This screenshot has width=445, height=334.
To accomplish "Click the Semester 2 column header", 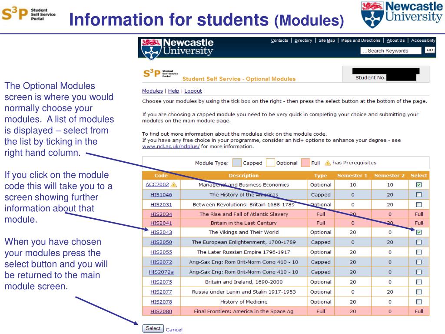I will tap(389, 176).
